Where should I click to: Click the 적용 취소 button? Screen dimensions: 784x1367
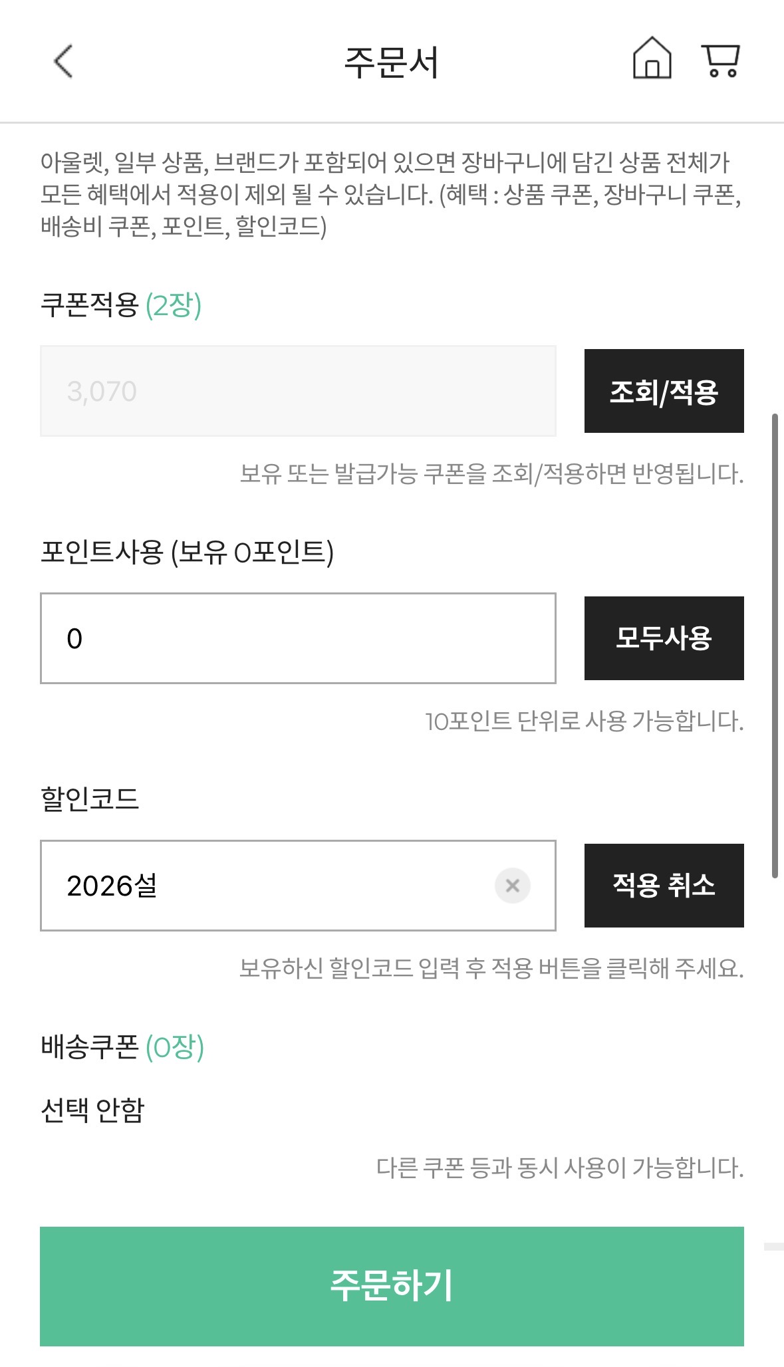coord(664,886)
